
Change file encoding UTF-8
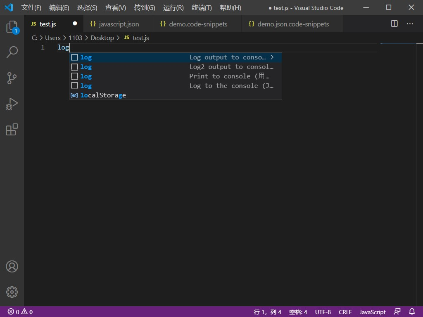click(323, 312)
